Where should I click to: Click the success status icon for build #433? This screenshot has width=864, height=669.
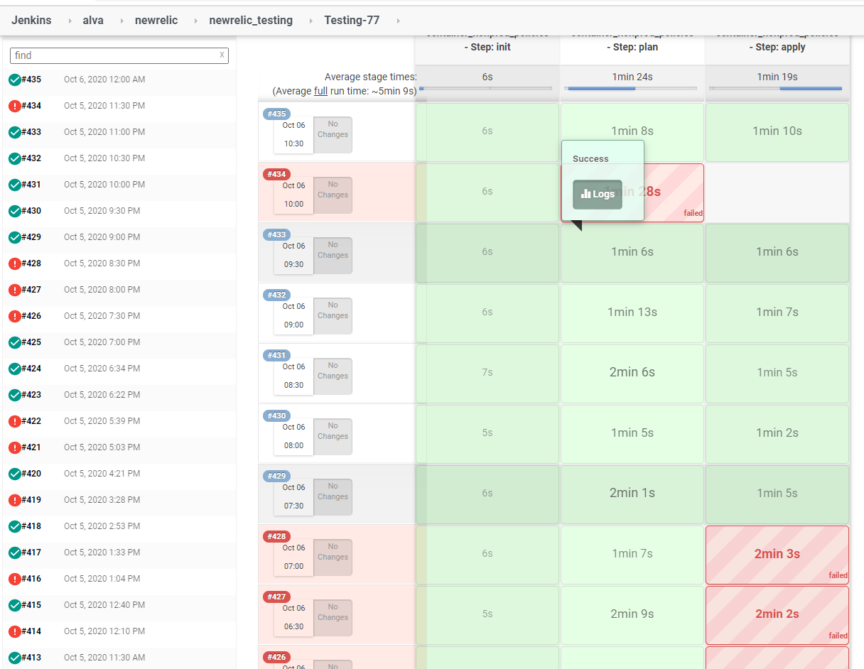coord(15,132)
